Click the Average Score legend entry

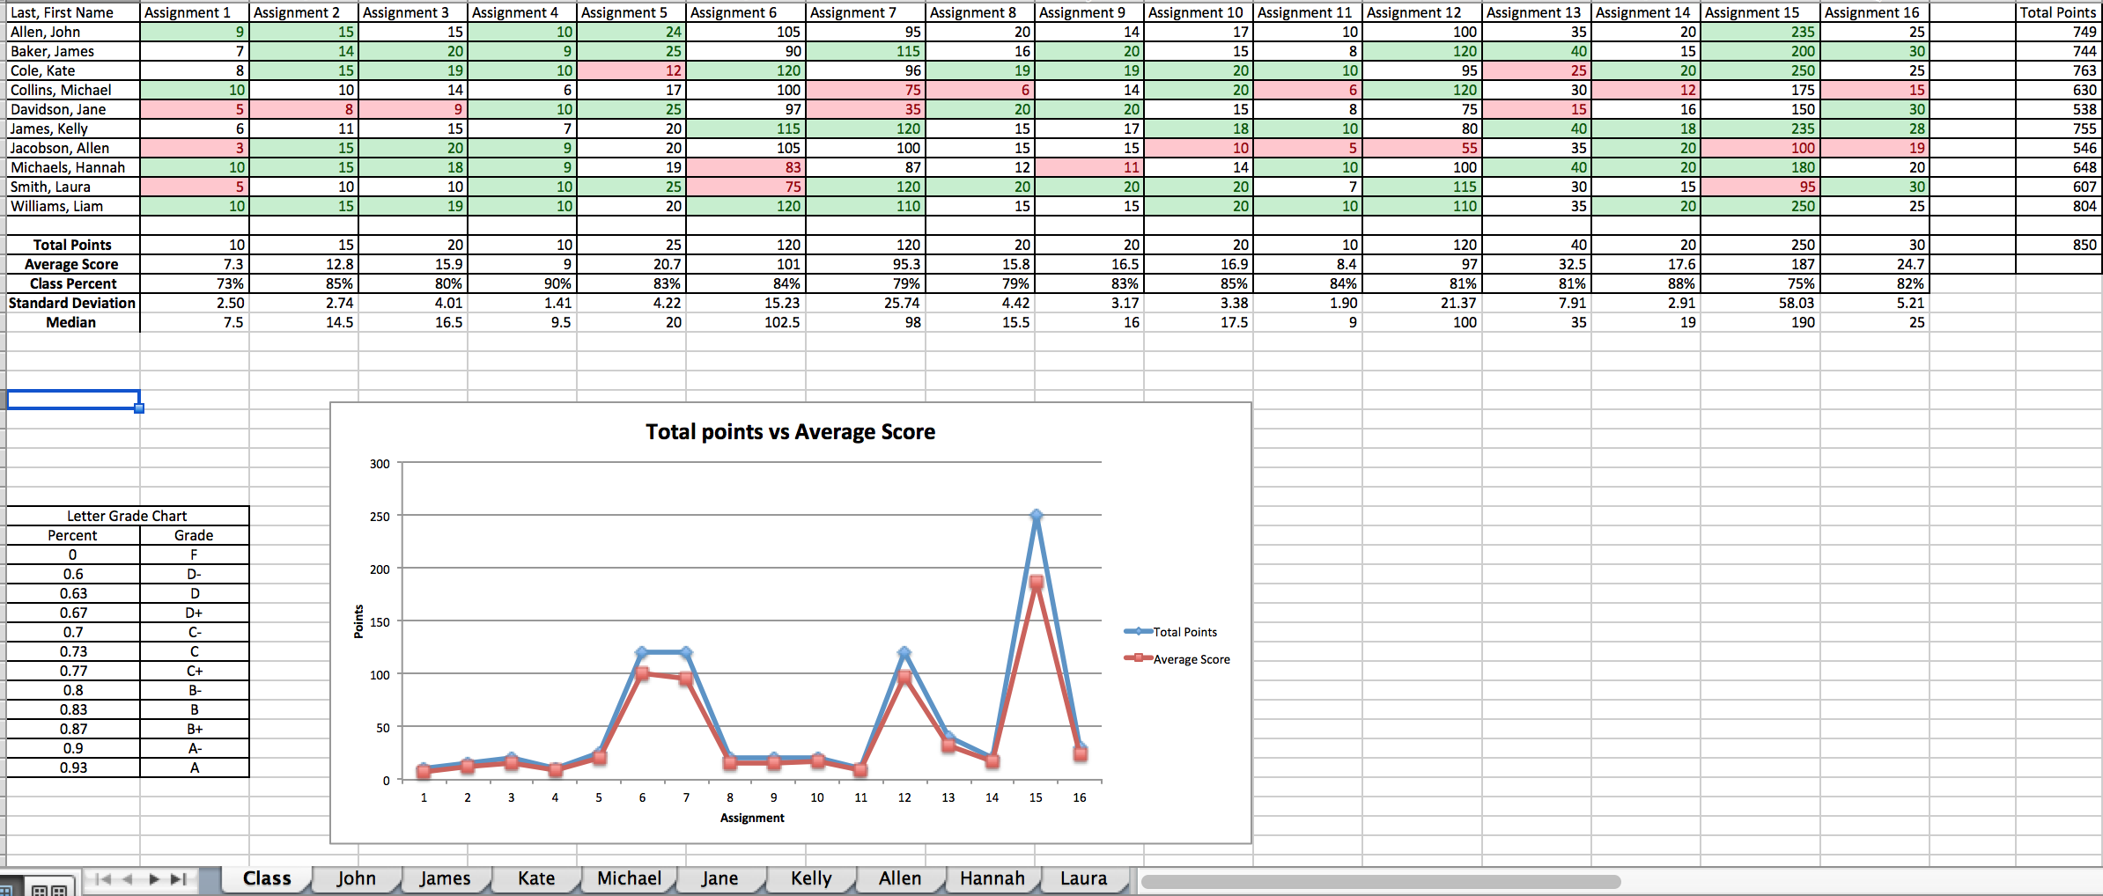[x=1191, y=659]
